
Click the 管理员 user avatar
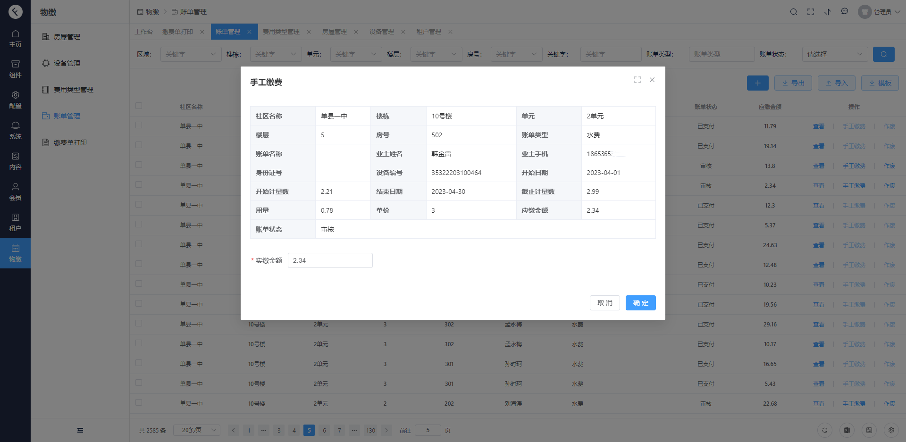pos(864,12)
